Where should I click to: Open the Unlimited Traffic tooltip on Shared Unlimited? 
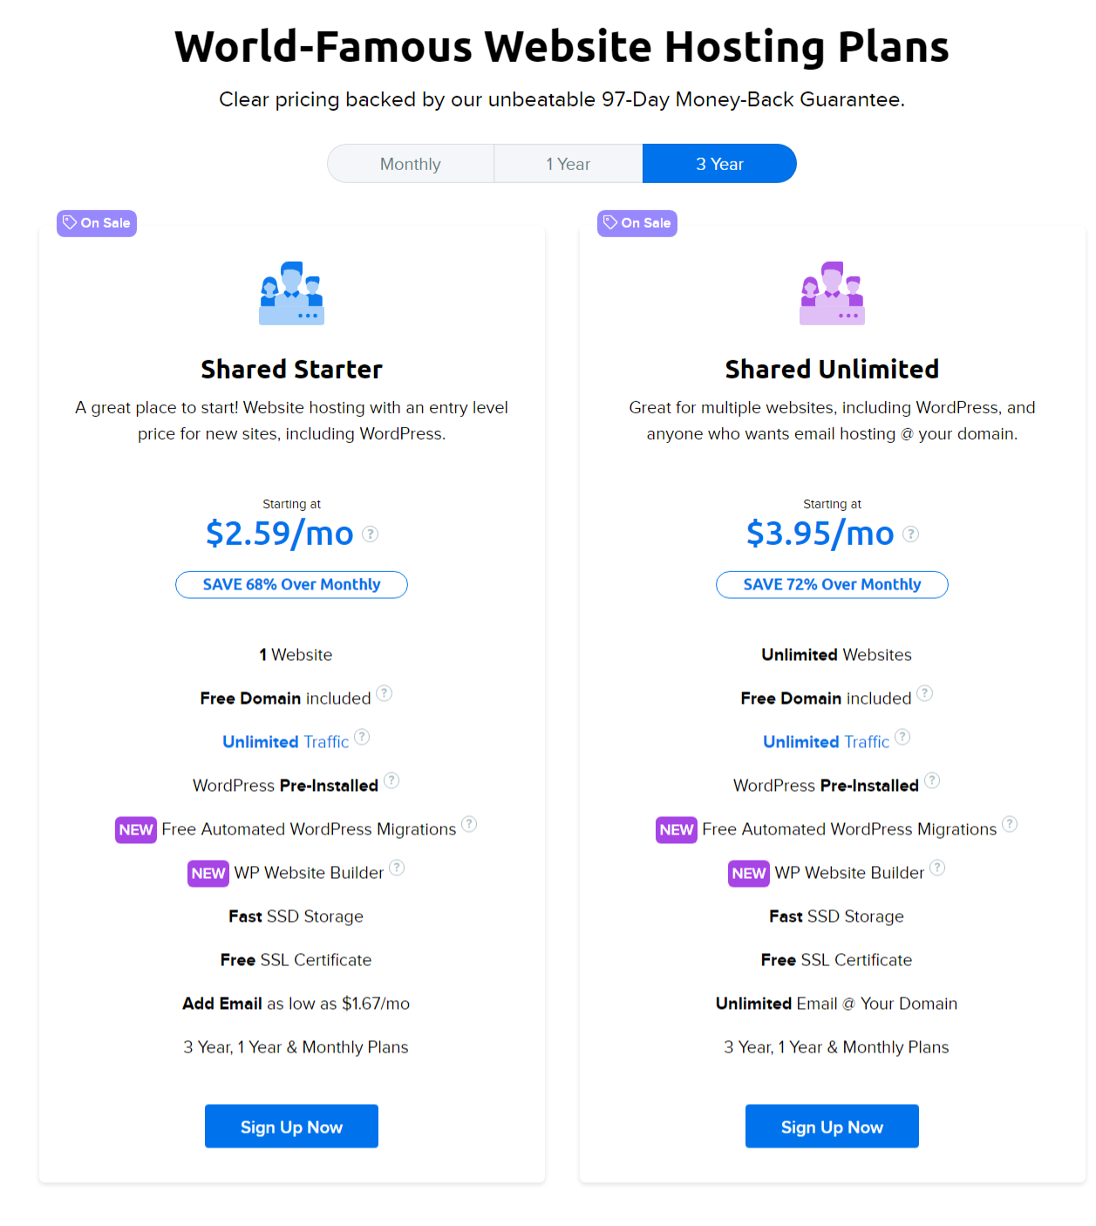[902, 737]
